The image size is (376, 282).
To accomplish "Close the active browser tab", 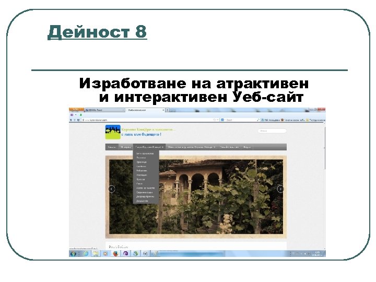I will tap(163, 110).
